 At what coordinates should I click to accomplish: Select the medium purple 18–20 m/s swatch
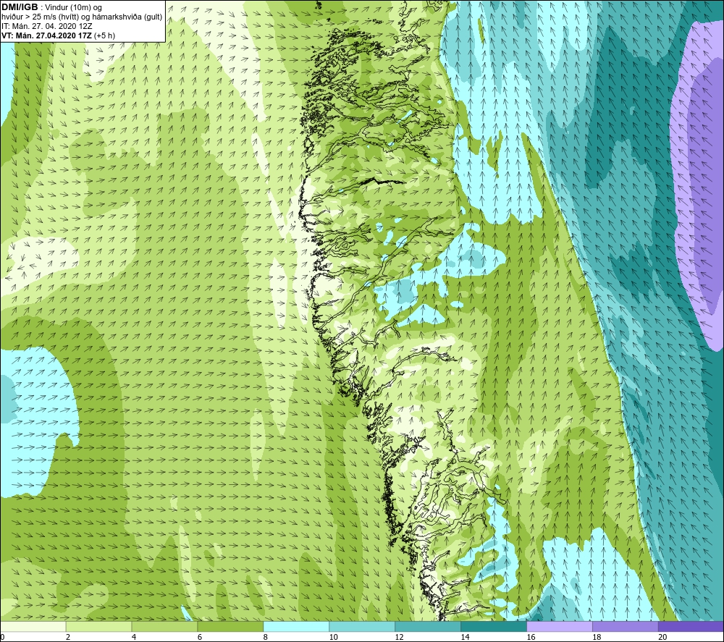626,626
